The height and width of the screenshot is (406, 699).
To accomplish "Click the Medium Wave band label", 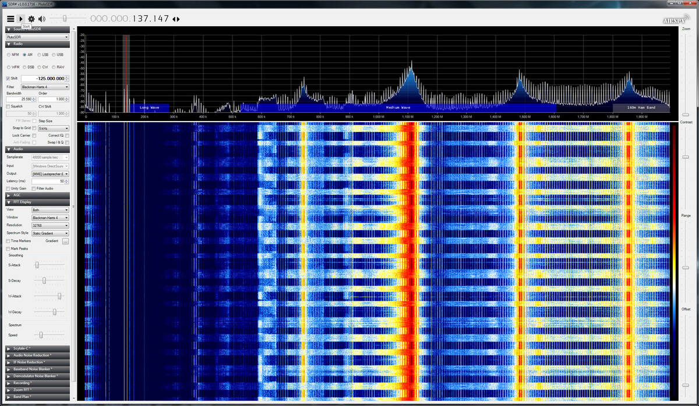I will [398, 108].
